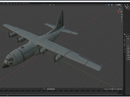The image size is (130, 97).
Task: Toggle the Gravity checkbox
Action: pos(128,48)
